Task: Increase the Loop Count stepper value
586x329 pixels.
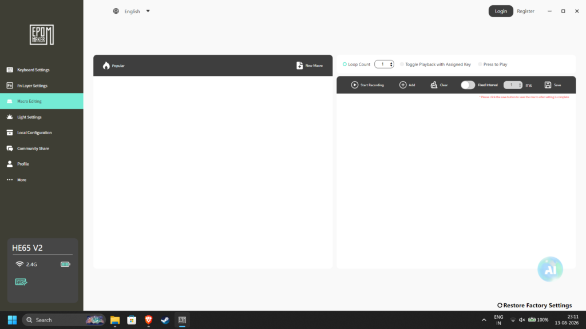Action: [x=391, y=63]
